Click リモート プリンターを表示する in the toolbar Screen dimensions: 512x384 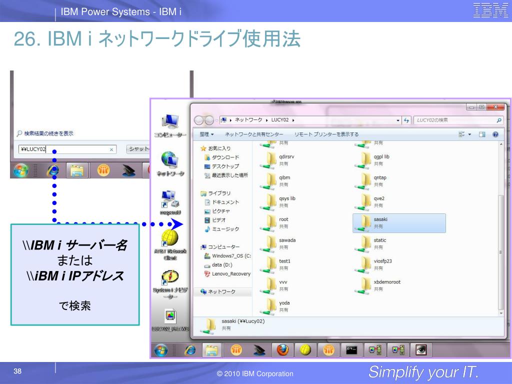click(x=326, y=134)
